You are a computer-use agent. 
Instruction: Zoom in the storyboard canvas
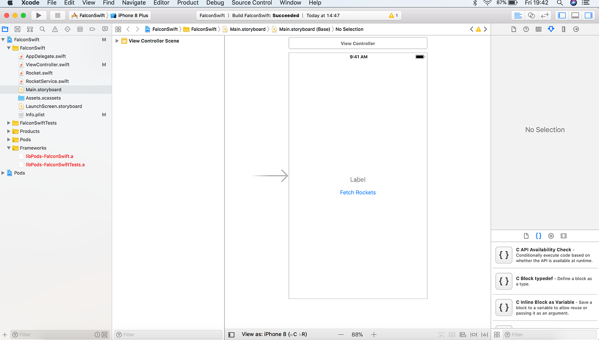[x=374, y=335]
